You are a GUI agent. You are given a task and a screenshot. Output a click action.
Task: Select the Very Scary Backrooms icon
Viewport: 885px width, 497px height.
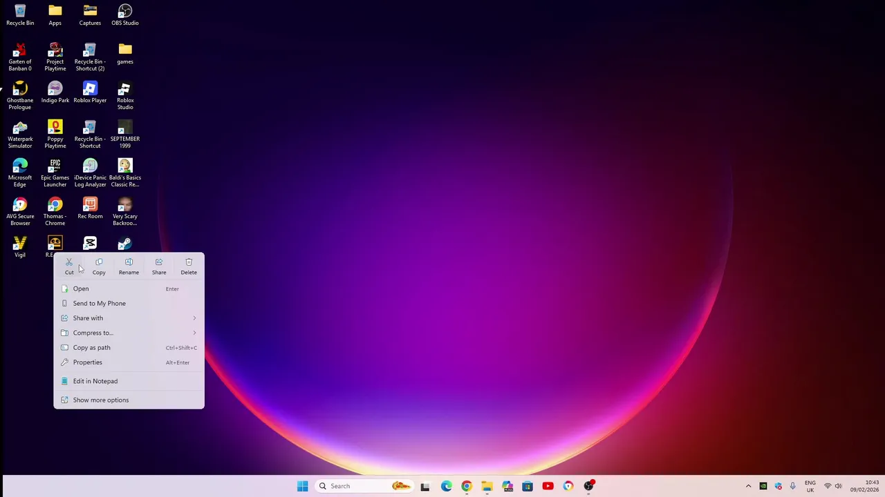pyautogui.click(x=125, y=211)
